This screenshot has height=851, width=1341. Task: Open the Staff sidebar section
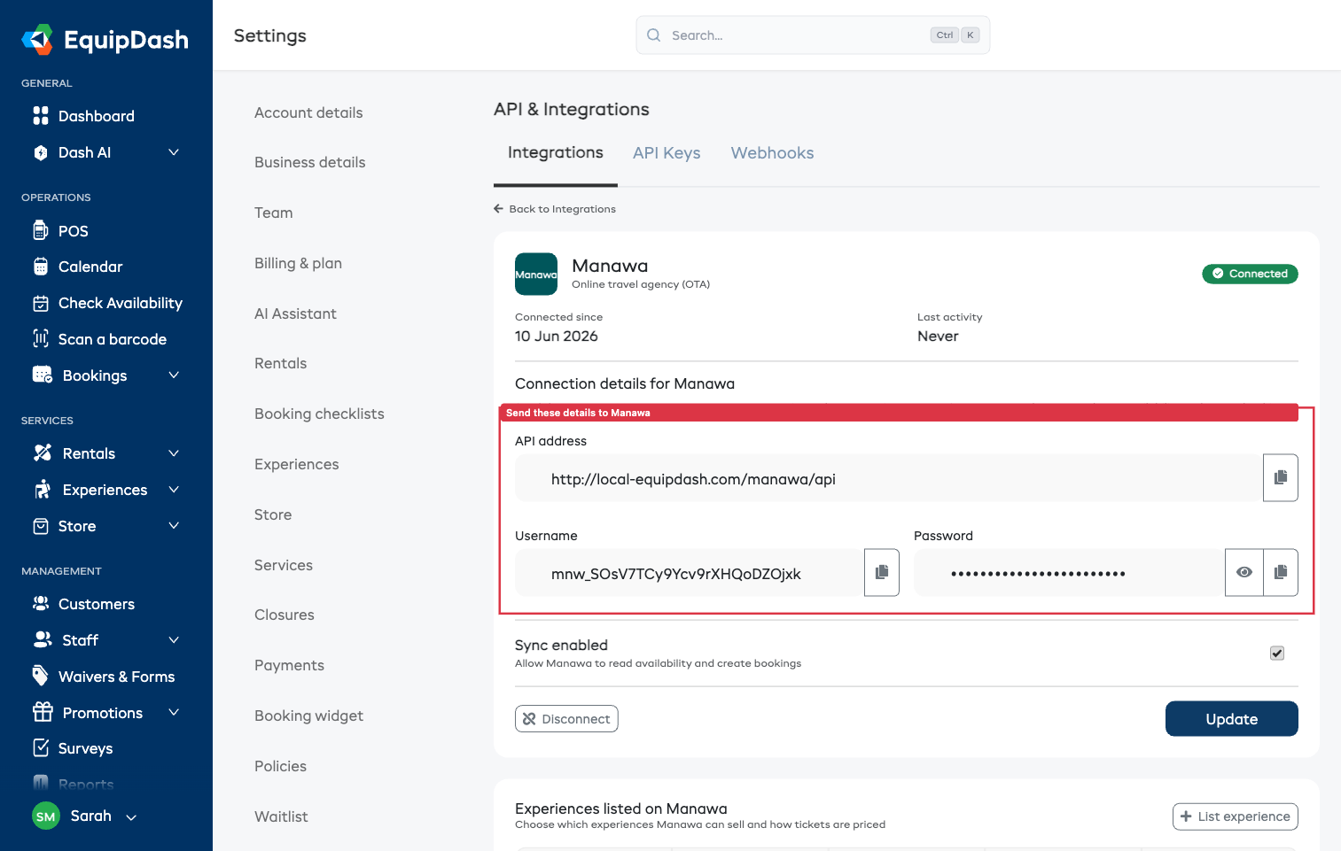[80, 640]
